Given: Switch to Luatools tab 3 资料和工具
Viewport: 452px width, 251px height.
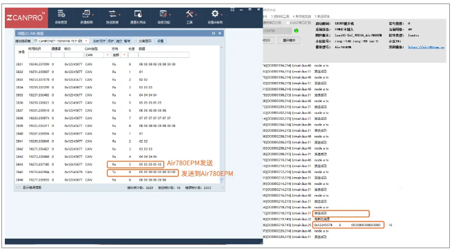Looking at the screenshot, I should coord(280,17).
